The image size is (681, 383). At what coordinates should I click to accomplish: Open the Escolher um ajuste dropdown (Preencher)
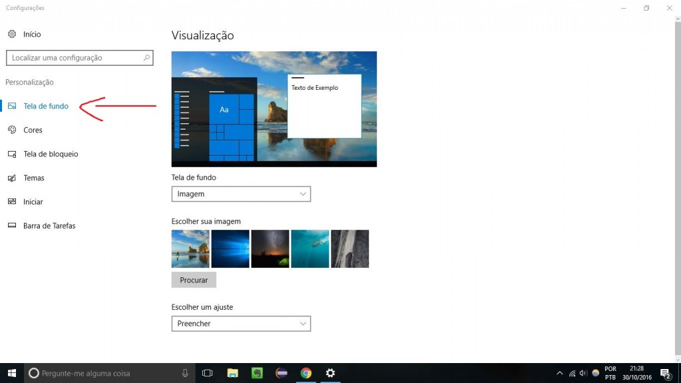click(241, 324)
